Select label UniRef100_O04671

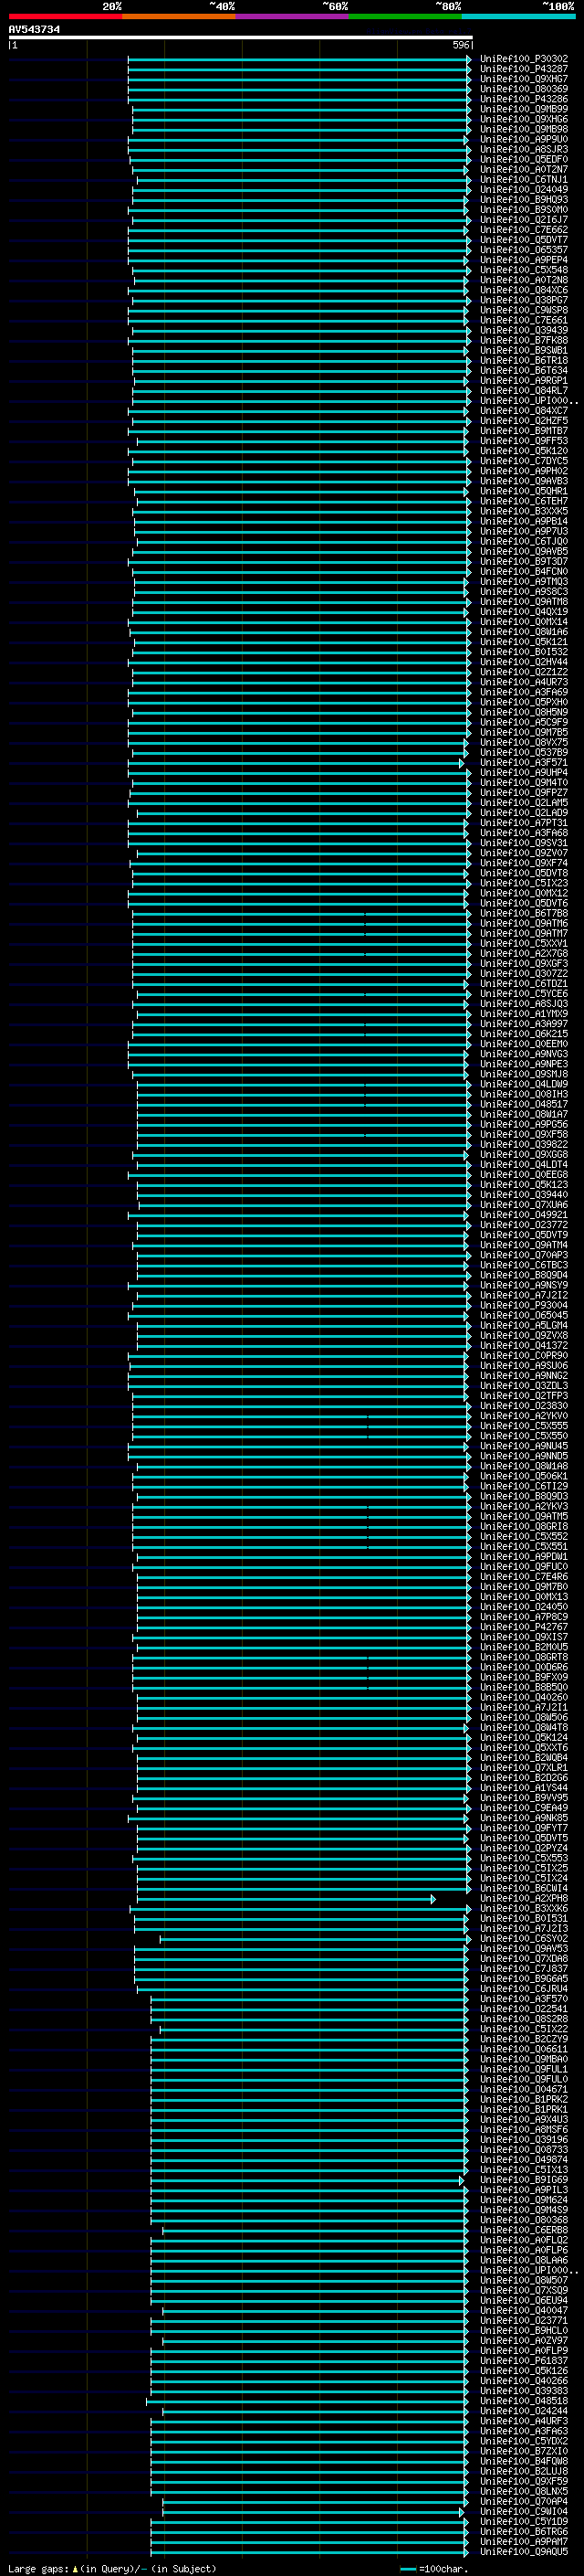[x=524, y=2090]
